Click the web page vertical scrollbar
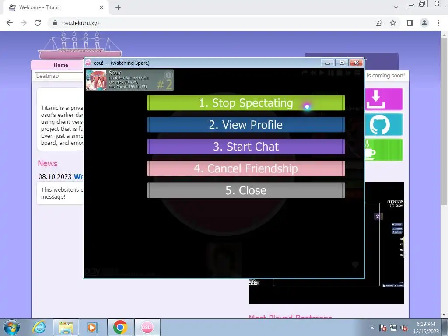 444,122
